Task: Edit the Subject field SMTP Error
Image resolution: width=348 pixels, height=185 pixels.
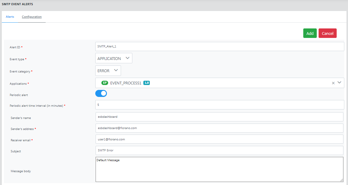Action: (x=220, y=150)
